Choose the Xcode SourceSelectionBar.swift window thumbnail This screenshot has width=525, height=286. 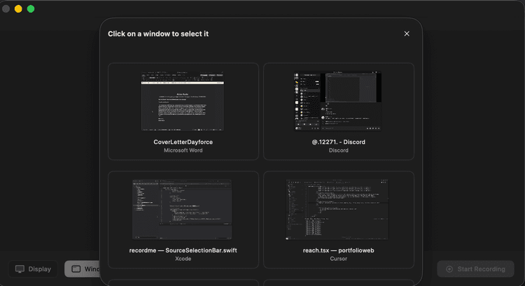click(x=183, y=209)
